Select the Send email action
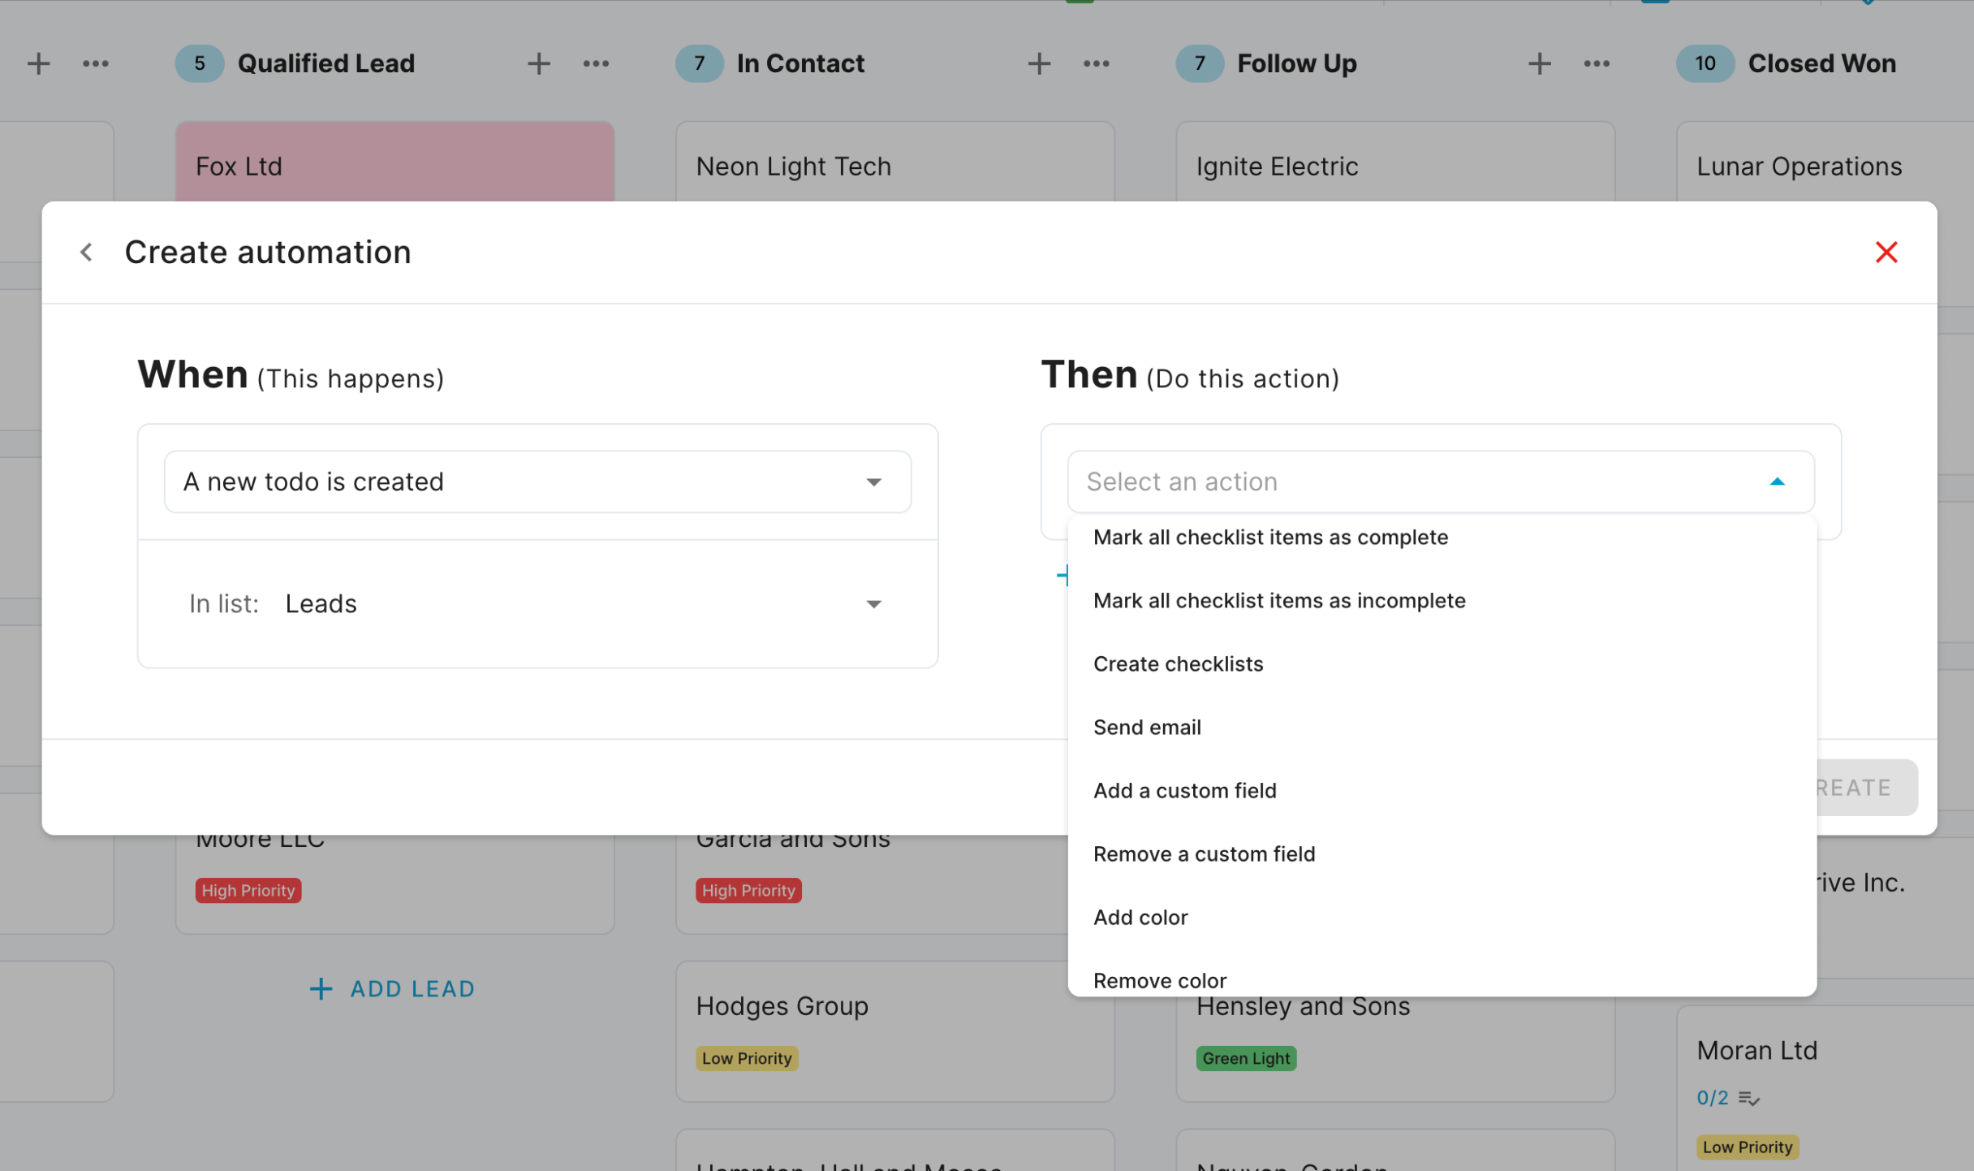This screenshot has height=1171, width=1974. 1442,727
